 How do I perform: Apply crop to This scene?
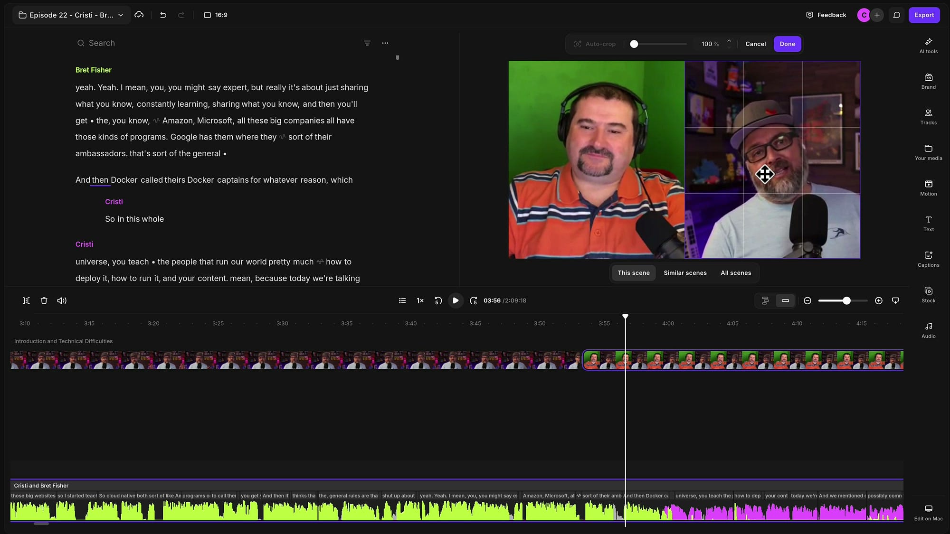tap(633, 273)
